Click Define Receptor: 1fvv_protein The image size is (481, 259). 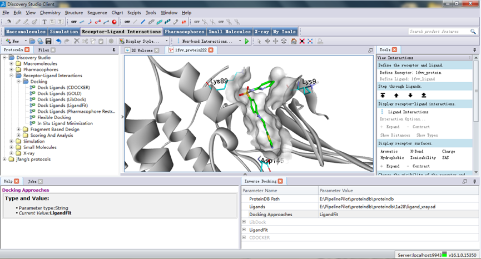(410, 73)
